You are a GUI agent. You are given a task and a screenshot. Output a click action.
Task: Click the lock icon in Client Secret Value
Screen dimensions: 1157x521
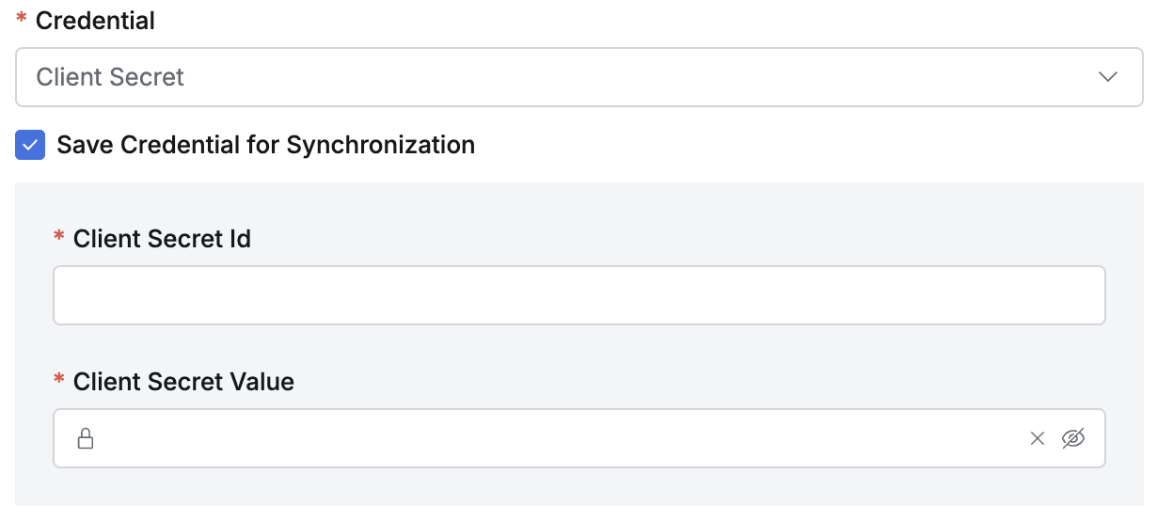point(86,438)
